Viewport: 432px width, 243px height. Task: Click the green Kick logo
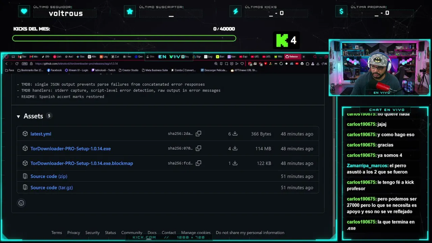coord(282,40)
